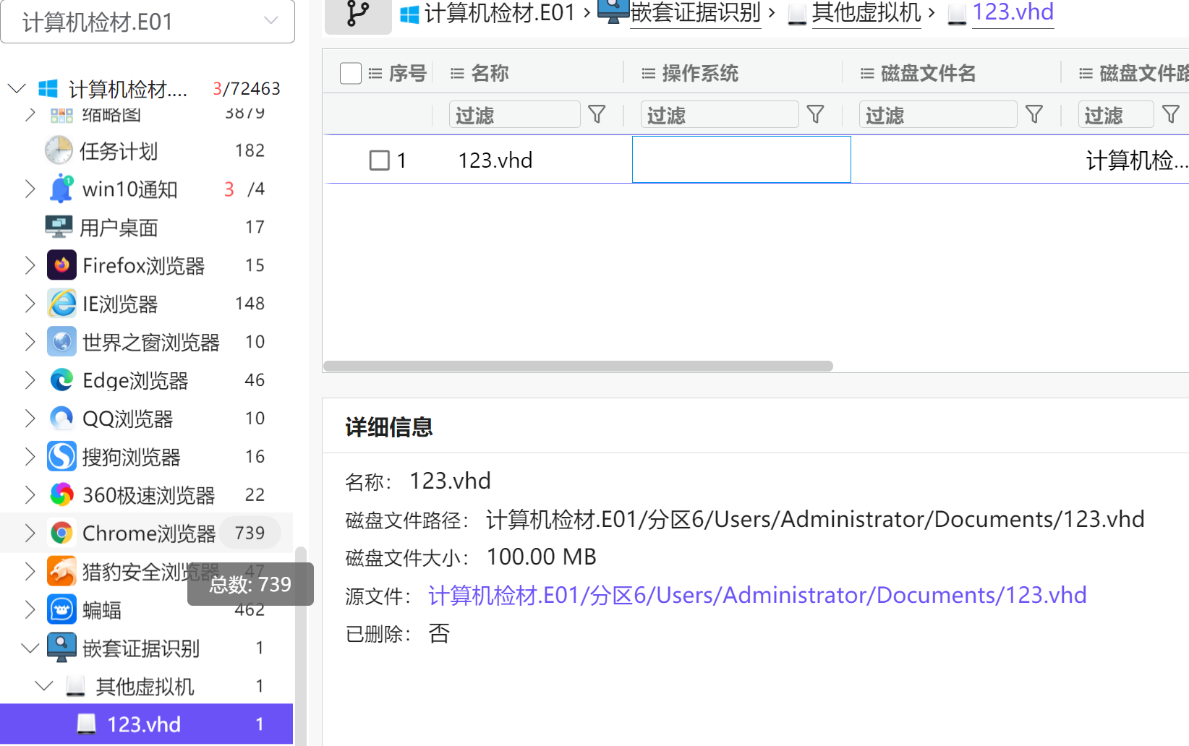Viewport: 1189px width, 746px height.
Task: Expand the IE浏览器 tree node
Action: (30, 304)
